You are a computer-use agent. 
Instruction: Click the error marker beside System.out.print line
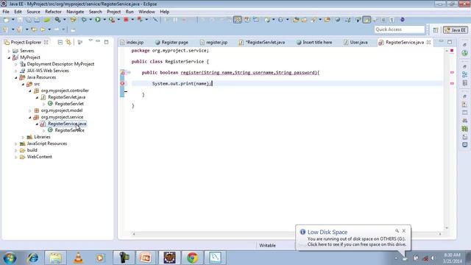point(122,83)
